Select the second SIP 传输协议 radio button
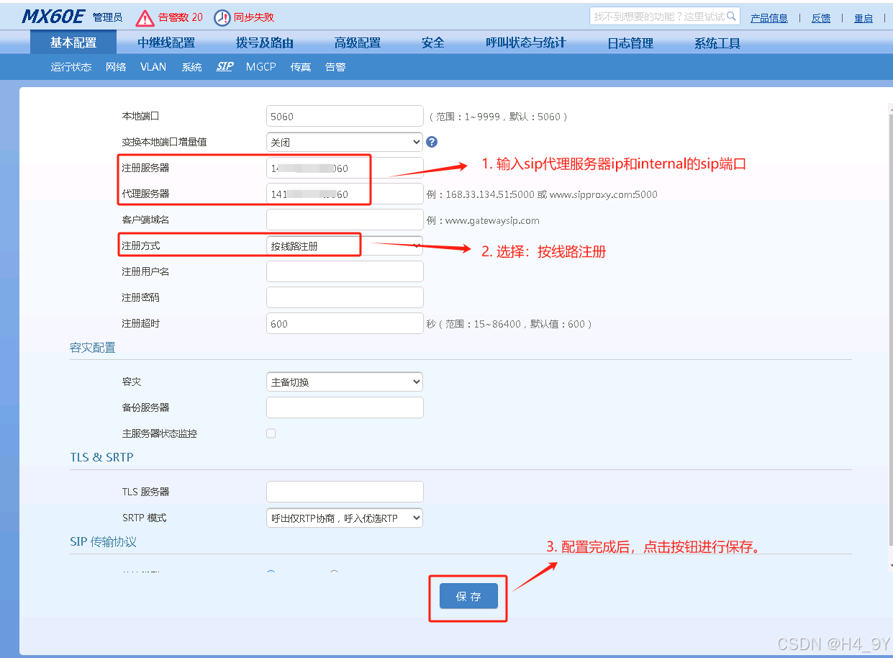Image resolution: width=893 pixels, height=658 pixels. [333, 572]
